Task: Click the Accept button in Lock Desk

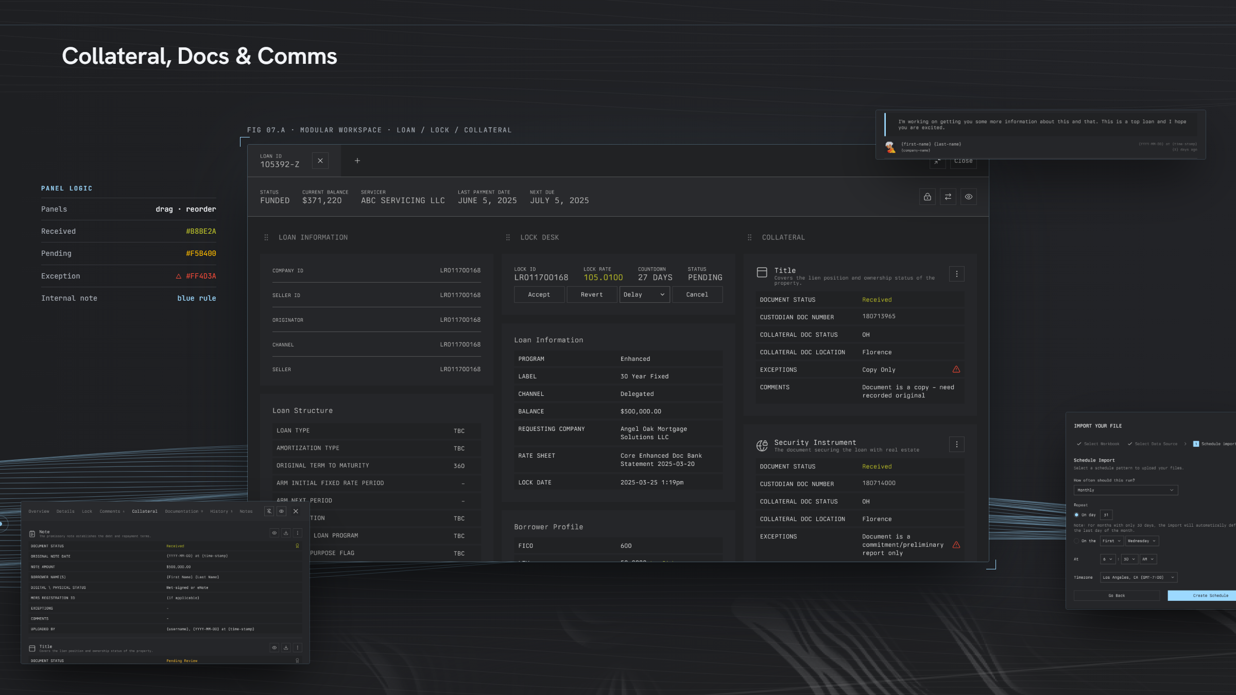Action: click(539, 294)
